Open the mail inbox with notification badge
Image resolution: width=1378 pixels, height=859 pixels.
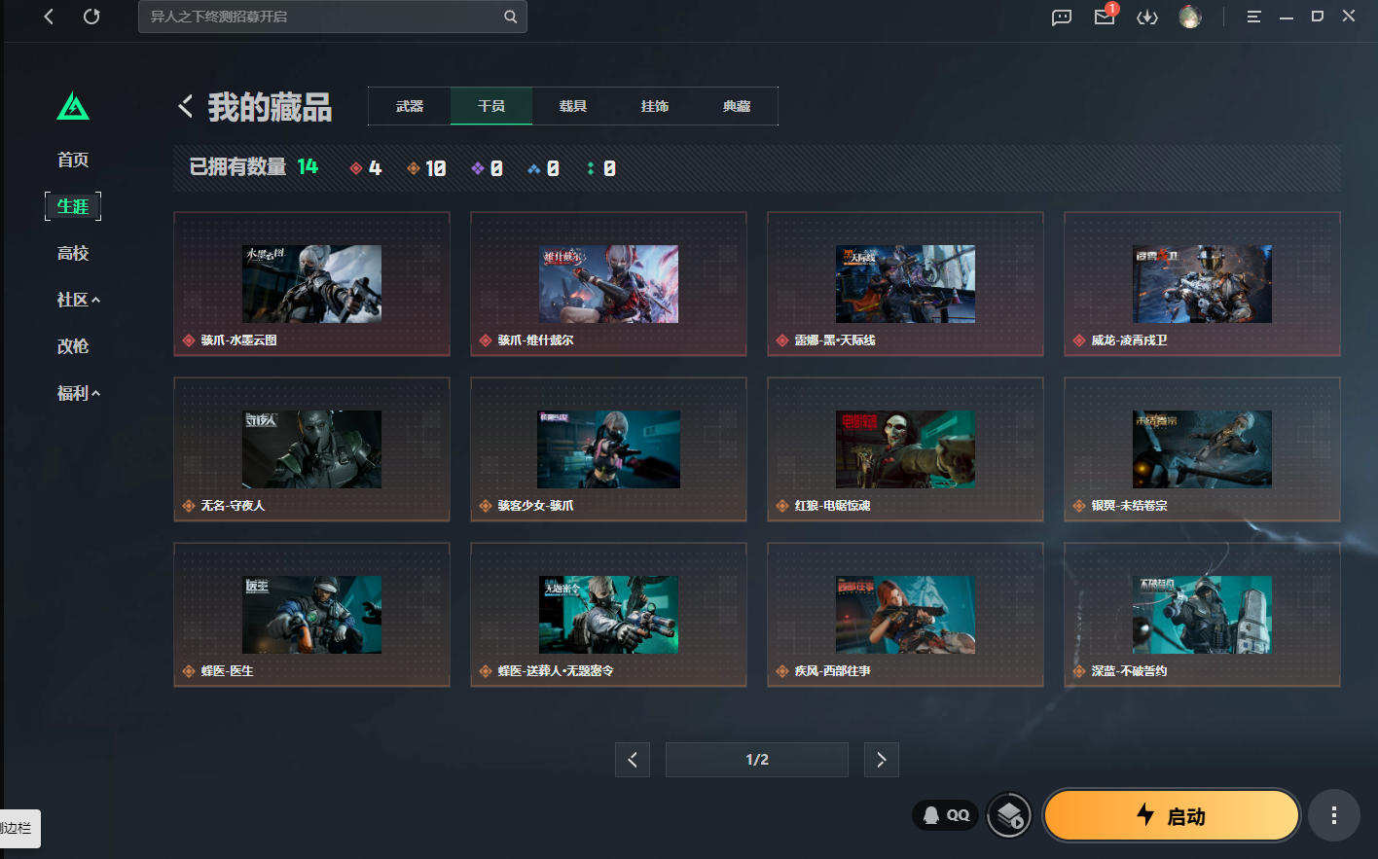tap(1106, 16)
